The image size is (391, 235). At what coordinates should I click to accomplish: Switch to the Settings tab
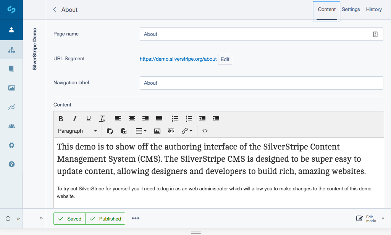pyautogui.click(x=351, y=9)
